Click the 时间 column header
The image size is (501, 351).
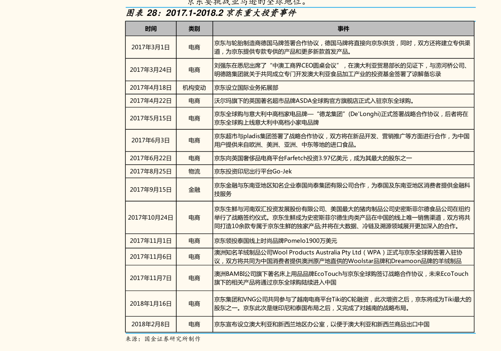click(x=151, y=29)
